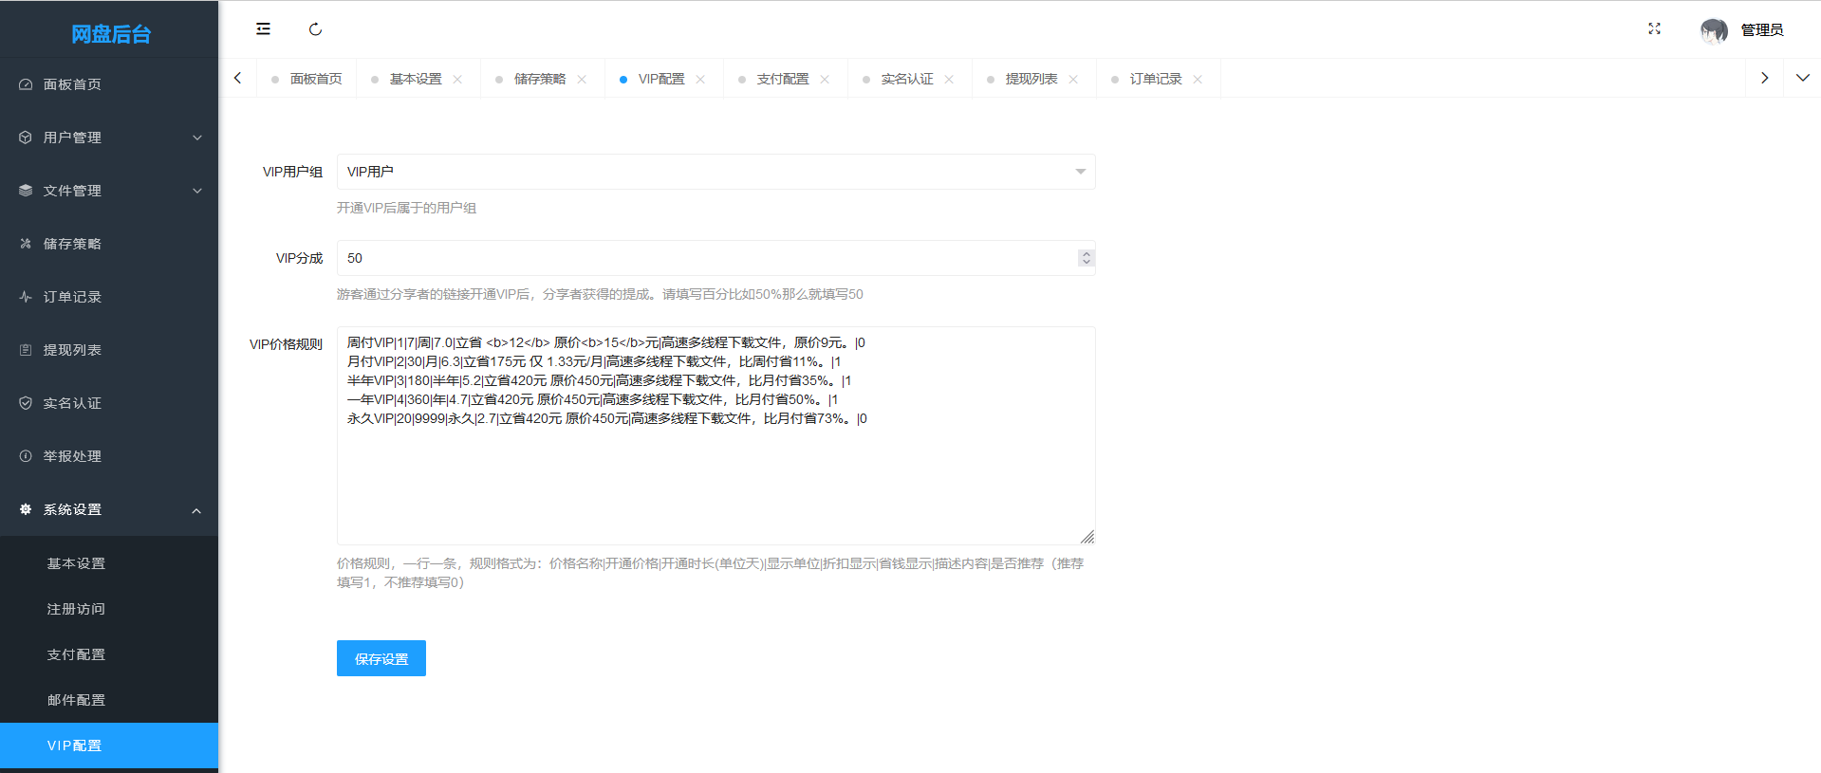Expand the 文件管理 sidebar menu
Image resolution: width=1821 pixels, height=773 pixels.
109,191
